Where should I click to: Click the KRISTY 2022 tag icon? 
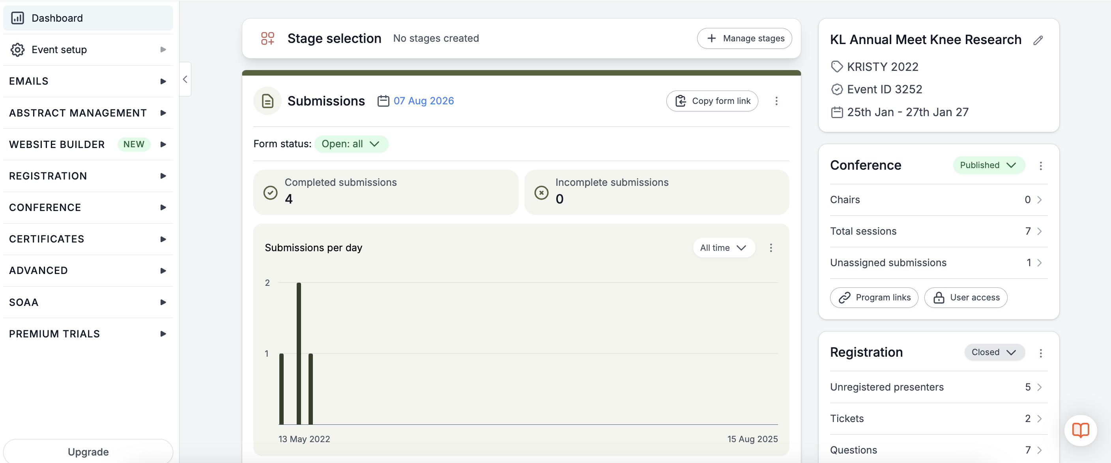coord(837,67)
